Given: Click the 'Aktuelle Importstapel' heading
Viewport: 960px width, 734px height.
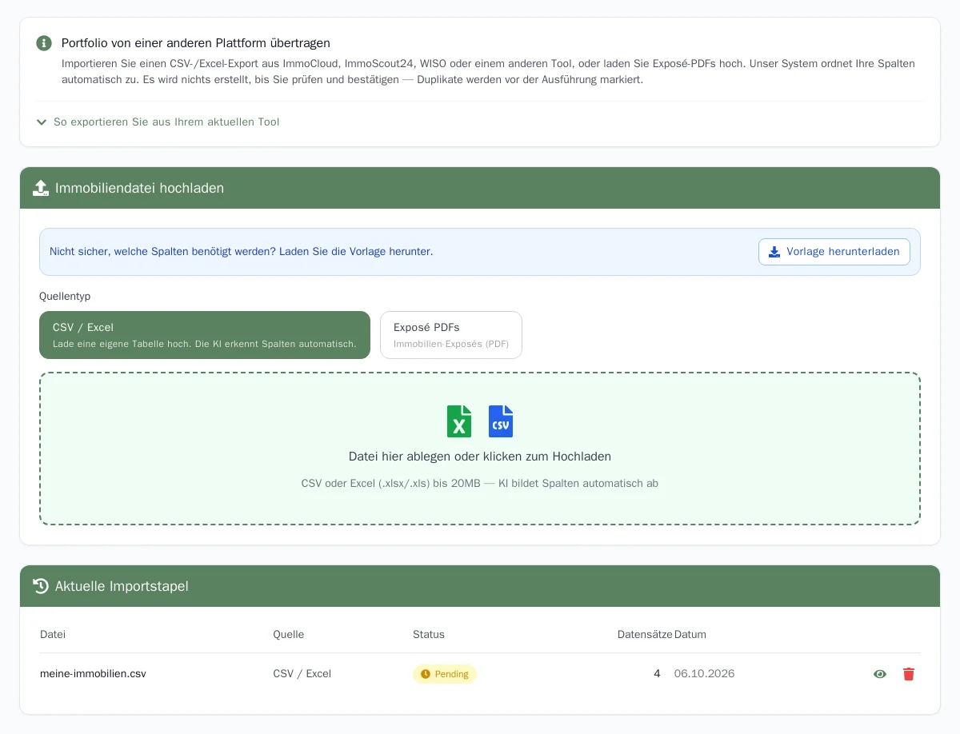Looking at the screenshot, I should click(x=122, y=586).
